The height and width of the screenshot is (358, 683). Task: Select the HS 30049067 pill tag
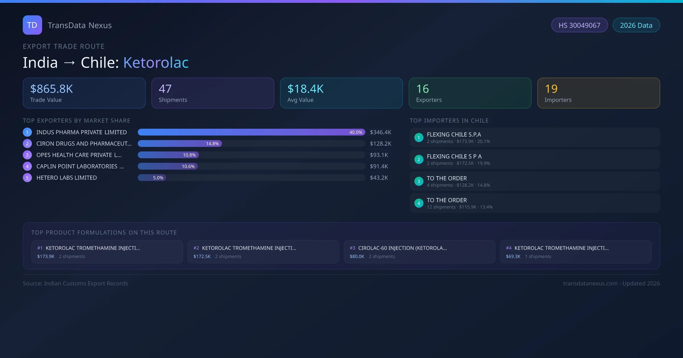(x=579, y=25)
